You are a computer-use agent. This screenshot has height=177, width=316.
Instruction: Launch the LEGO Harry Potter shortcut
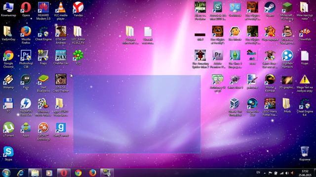(x=270, y=107)
